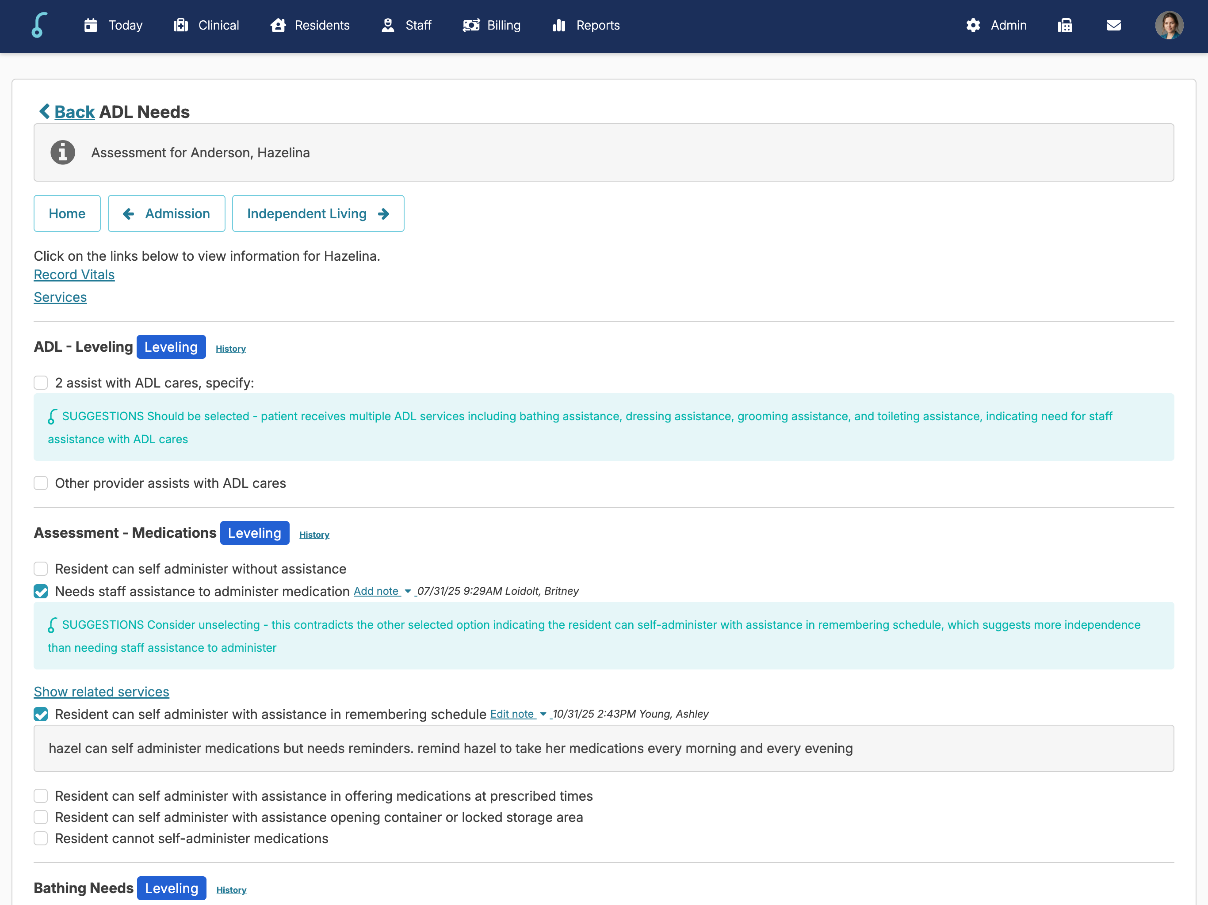Check 'Resident cannot self-administer medications'

(x=41, y=838)
